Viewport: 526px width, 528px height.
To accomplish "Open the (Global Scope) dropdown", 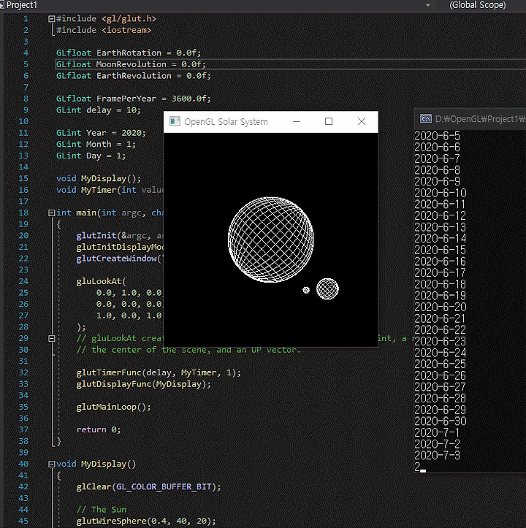I will [478, 5].
